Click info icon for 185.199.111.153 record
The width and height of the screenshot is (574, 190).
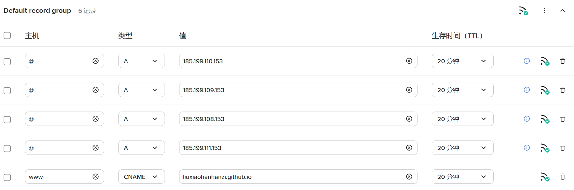point(527,148)
